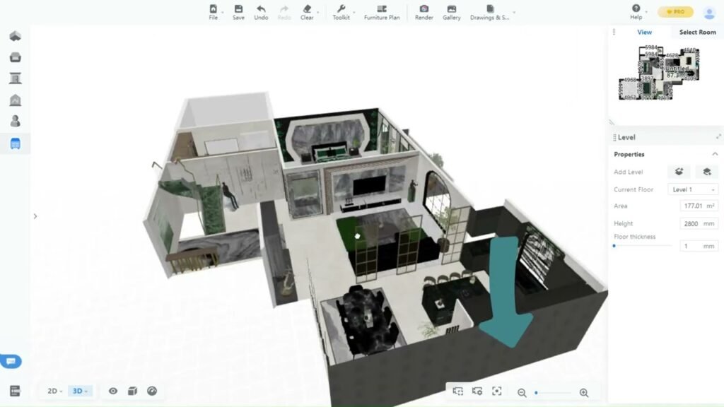Toggle the cube view mode in bottom bar
The width and height of the screenshot is (724, 407).
132,391
